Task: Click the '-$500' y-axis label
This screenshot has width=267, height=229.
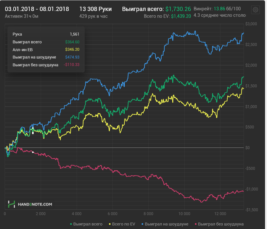Action: click(x=250, y=169)
